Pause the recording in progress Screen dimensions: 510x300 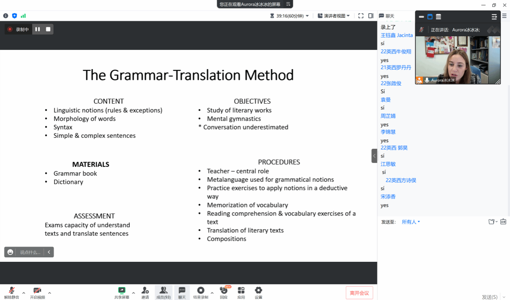37,29
